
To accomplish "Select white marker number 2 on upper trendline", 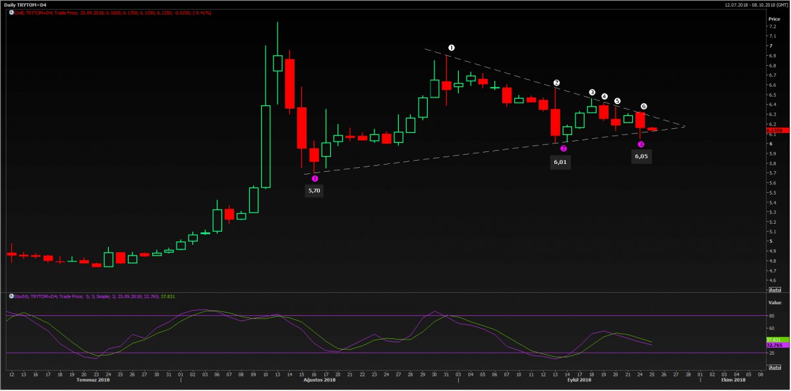I will pyautogui.click(x=557, y=83).
